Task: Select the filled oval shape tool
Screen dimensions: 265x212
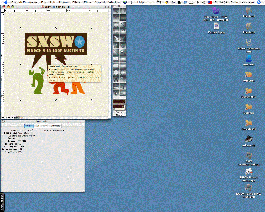Action: (x=123, y=72)
